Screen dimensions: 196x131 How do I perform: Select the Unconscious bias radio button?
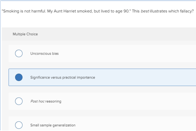tap(18, 54)
